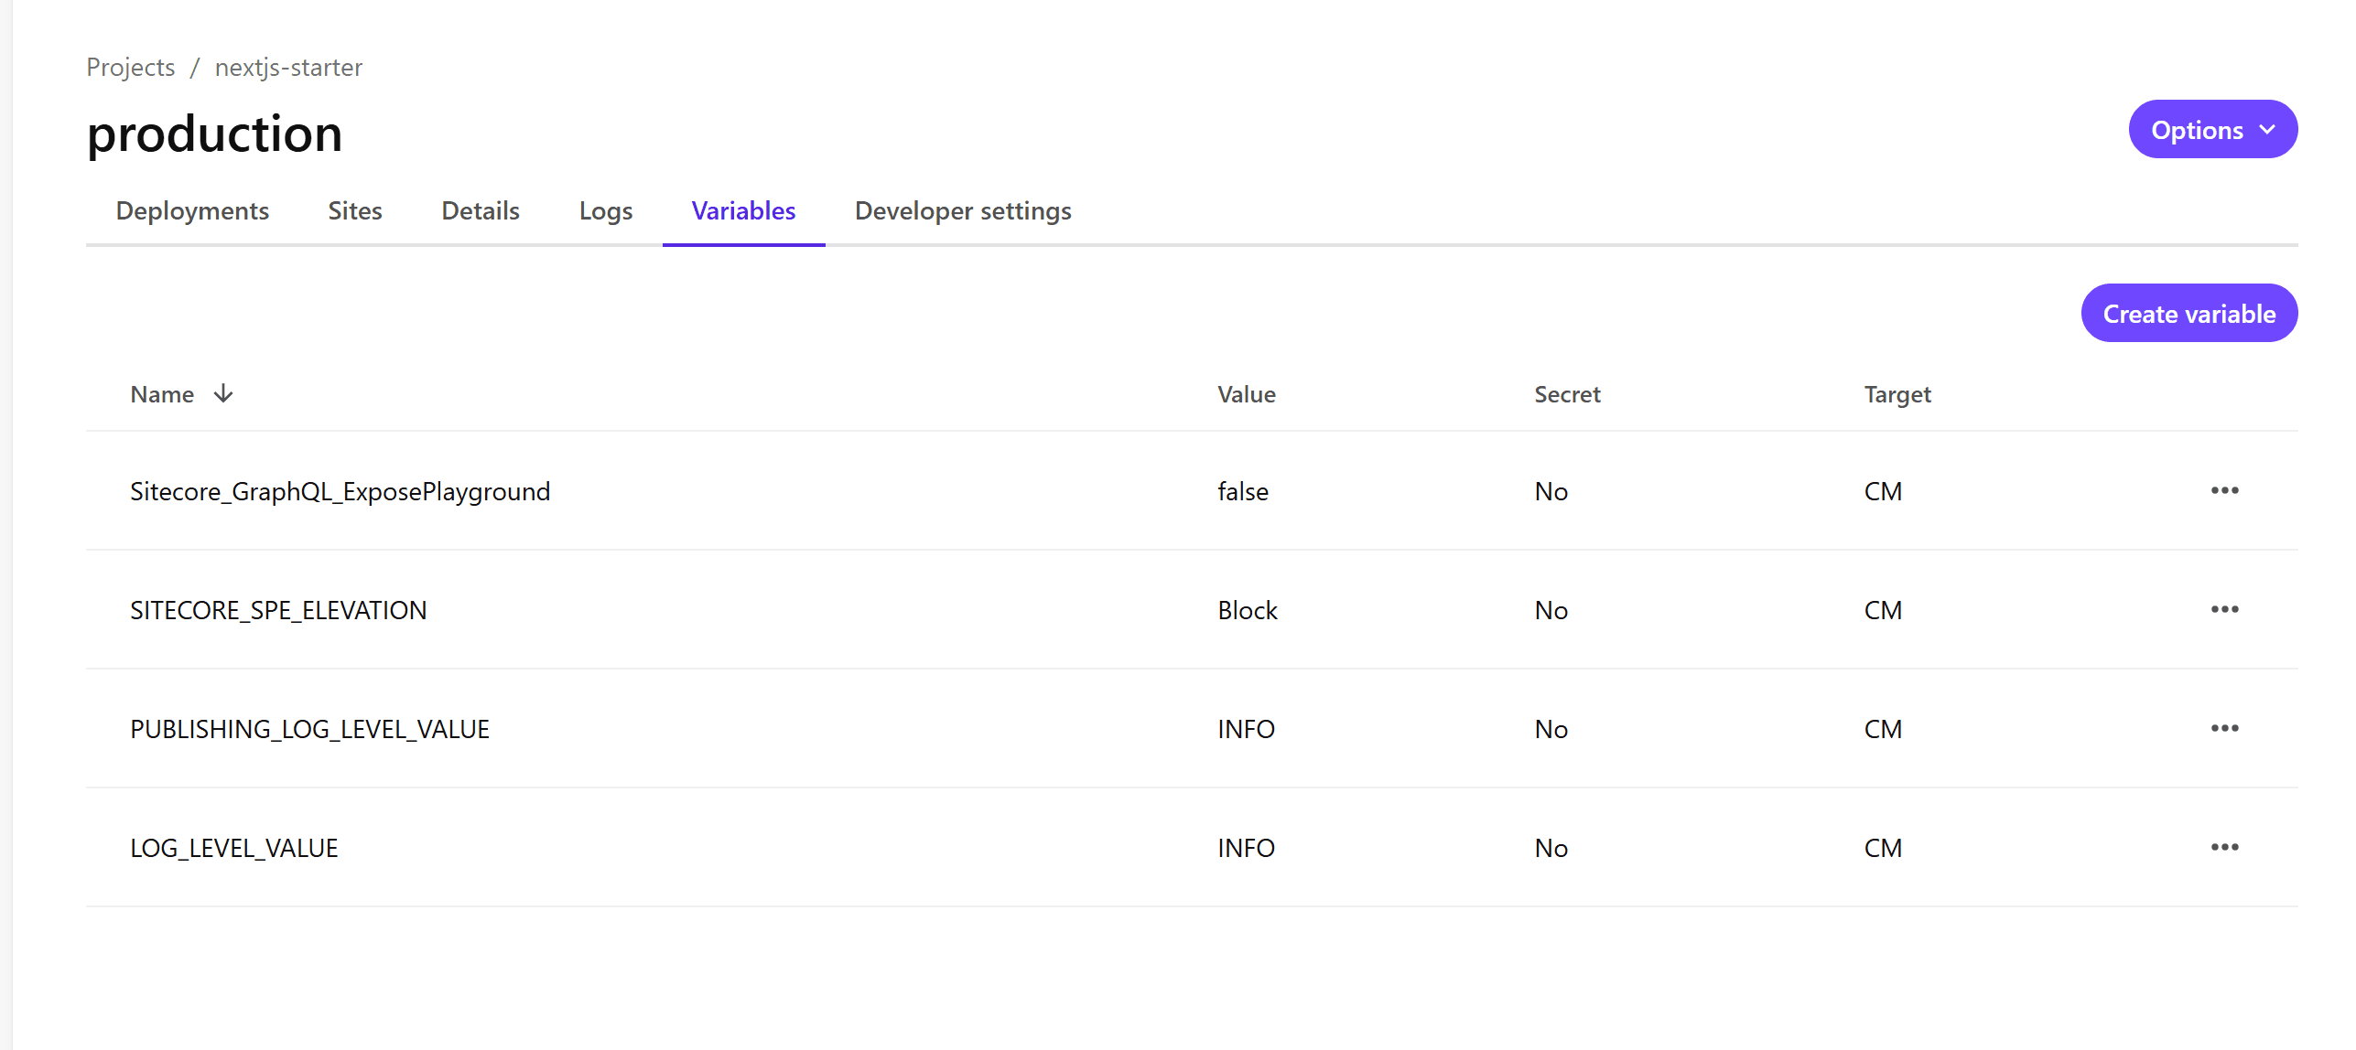Open the Logs tab
The height and width of the screenshot is (1050, 2356).
[606, 211]
